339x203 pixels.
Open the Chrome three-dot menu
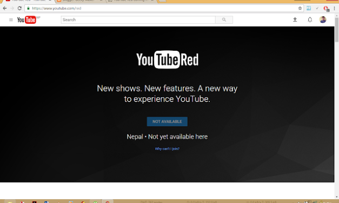[334, 8]
